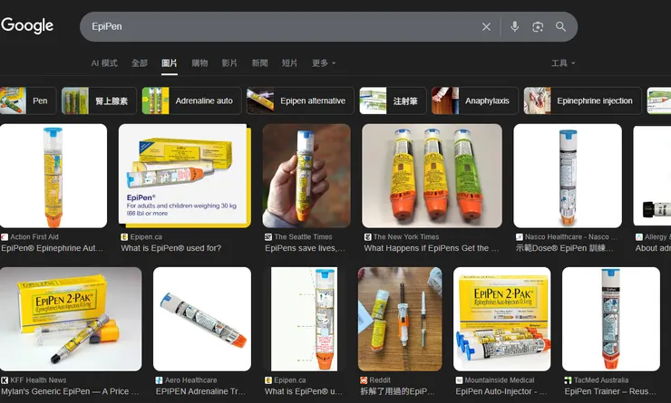This screenshot has width=671, height=403.
Task: Open Reddit source favicon
Action: coord(364,380)
